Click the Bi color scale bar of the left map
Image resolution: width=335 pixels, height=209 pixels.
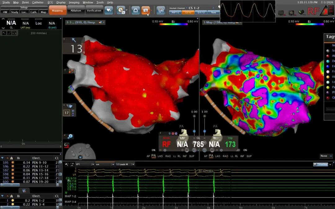pyautogui.click(x=173, y=24)
